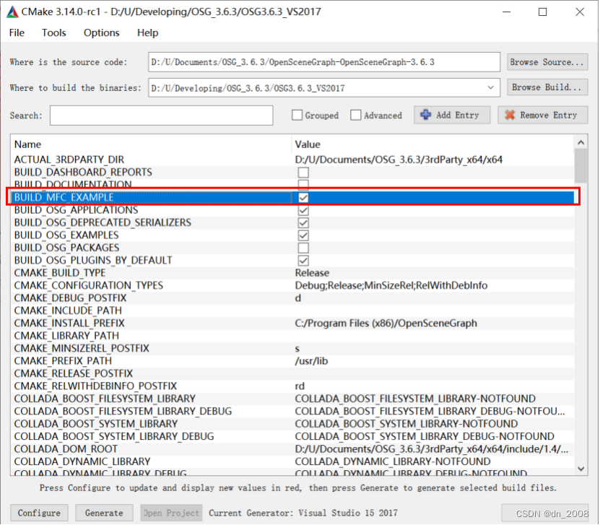The image size is (600, 525).
Task: Maximize the CMake window
Action: 543,12
